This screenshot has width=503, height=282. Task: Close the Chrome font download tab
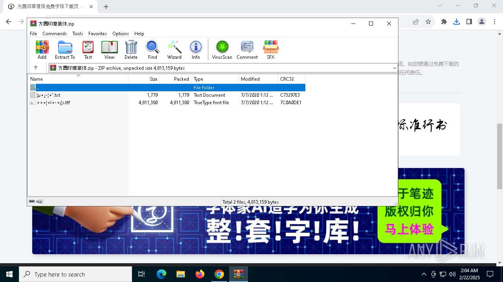point(91,7)
